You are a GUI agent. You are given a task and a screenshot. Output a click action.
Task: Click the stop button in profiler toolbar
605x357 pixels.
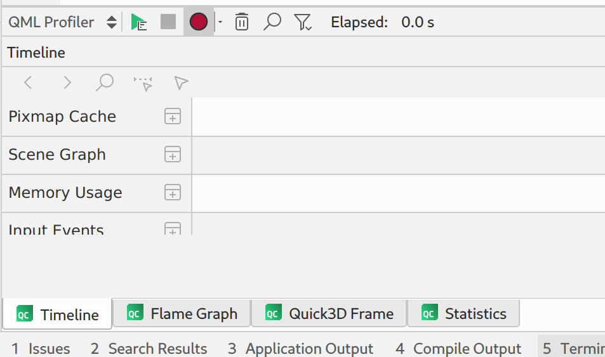pyautogui.click(x=168, y=22)
